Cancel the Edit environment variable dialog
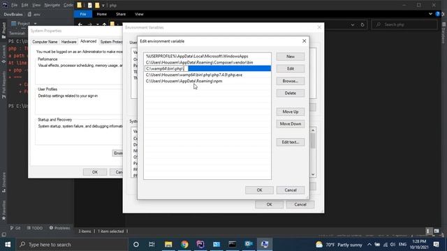 (291, 190)
